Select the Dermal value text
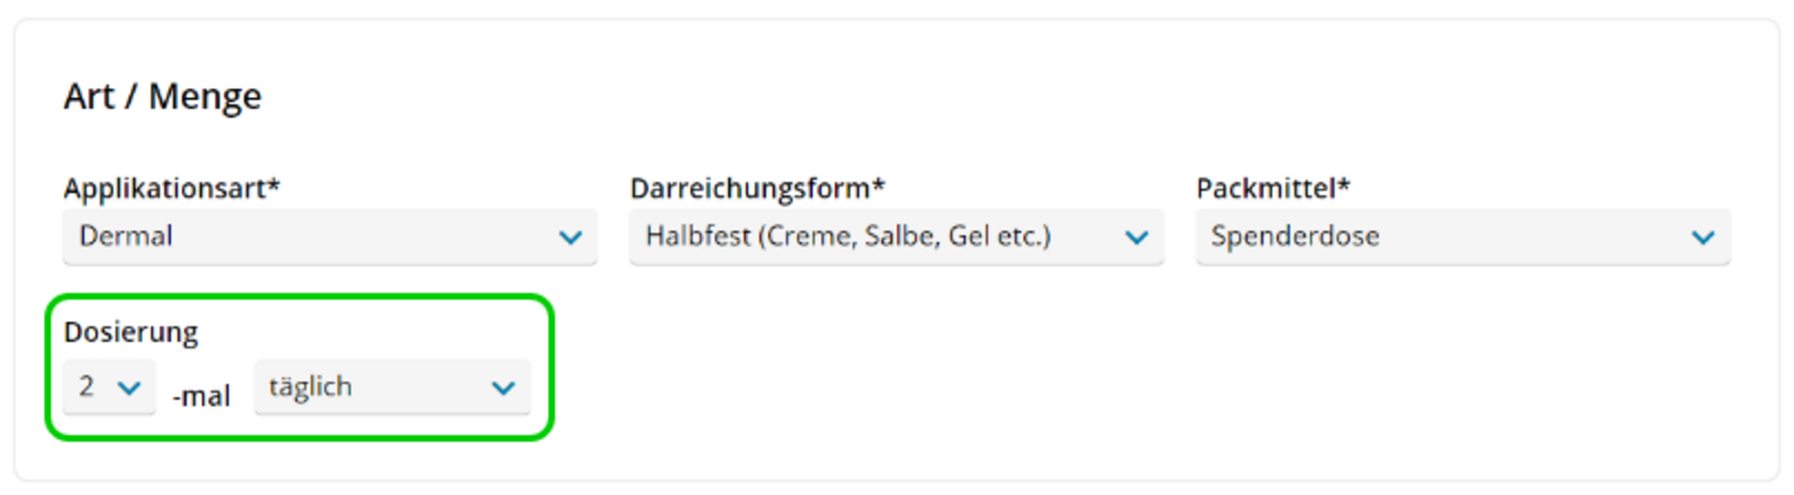The width and height of the screenshot is (1794, 495). (126, 236)
